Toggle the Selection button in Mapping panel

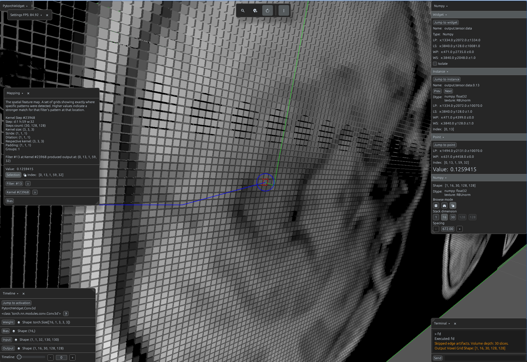(13, 175)
